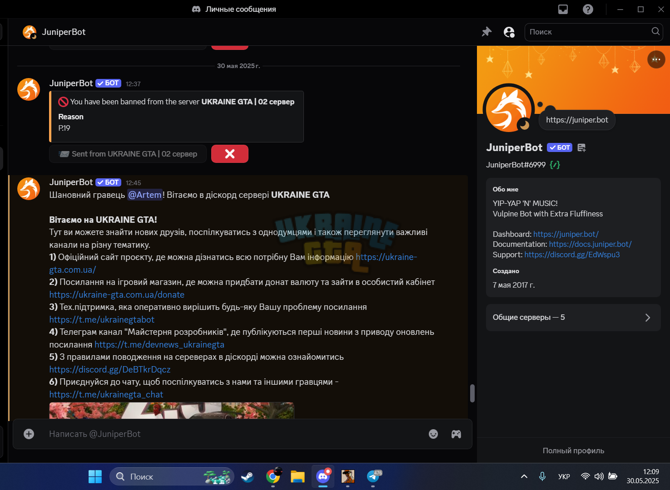
Task: Click JuniperBot username on the 12:37 message
Action: [x=71, y=83]
